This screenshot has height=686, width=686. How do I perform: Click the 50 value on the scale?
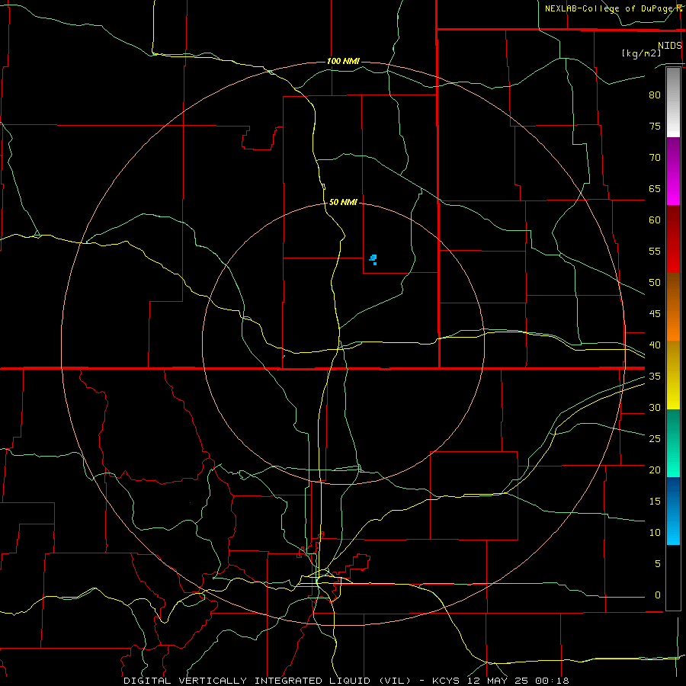655,282
